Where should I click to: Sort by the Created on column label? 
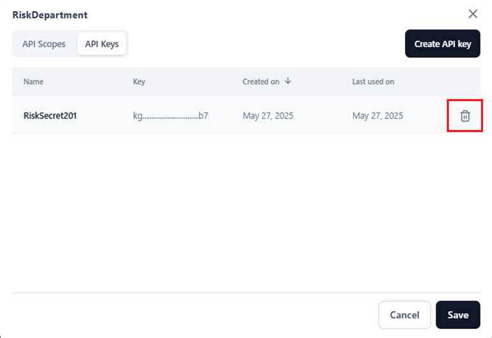[261, 82]
